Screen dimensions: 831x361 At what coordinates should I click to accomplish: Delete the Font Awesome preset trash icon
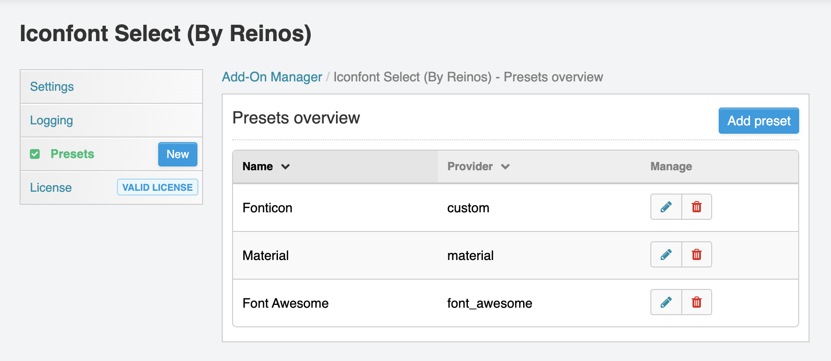coord(697,302)
